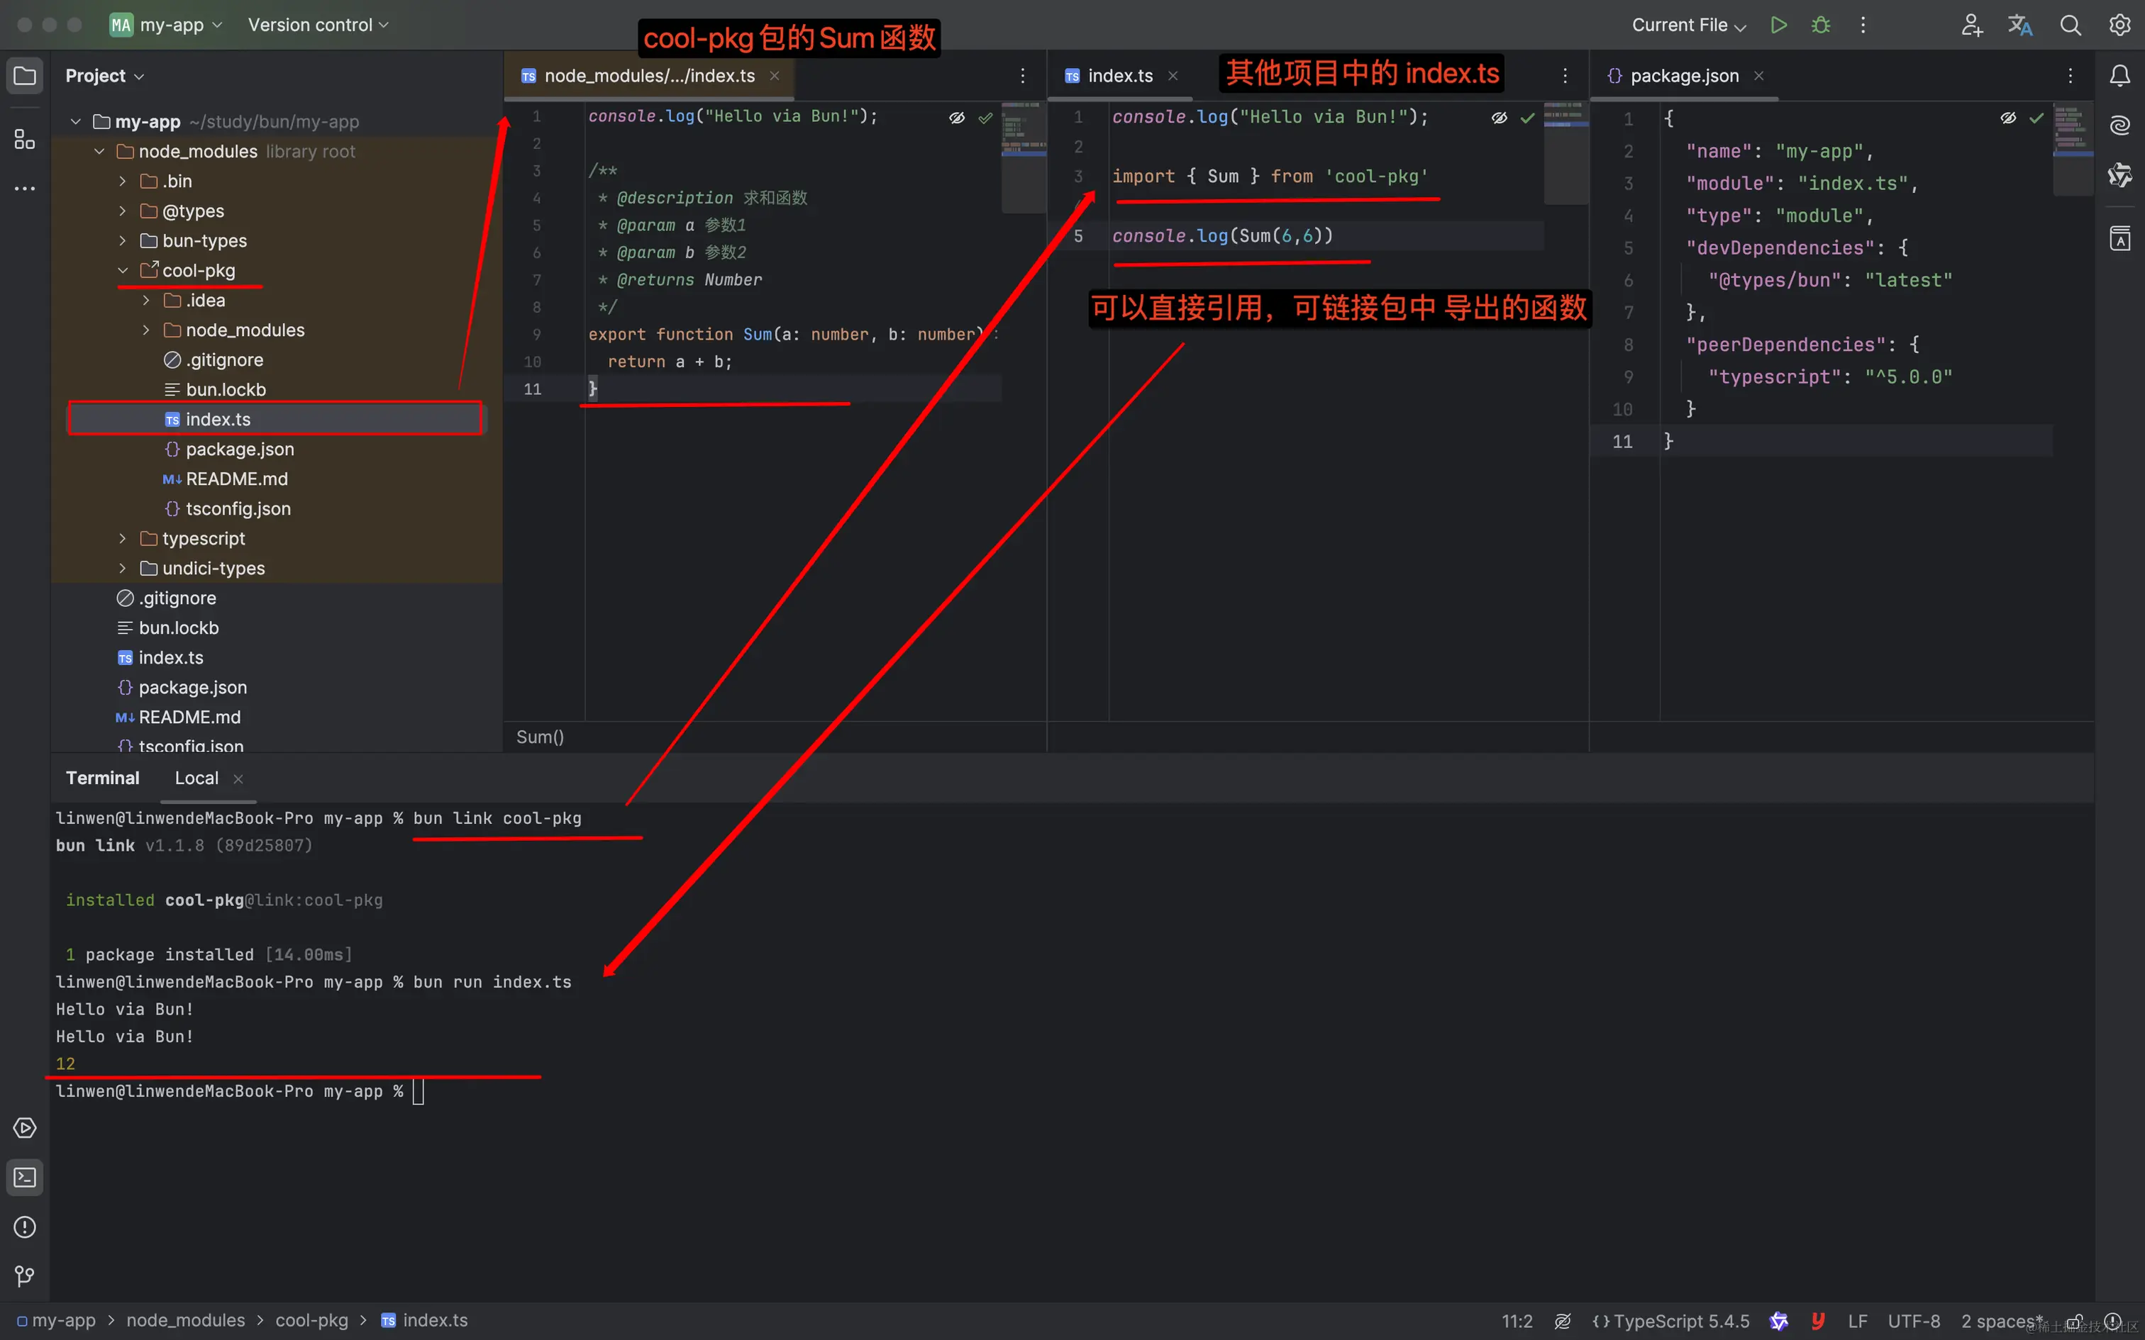Switch to the package.json editor tab

click(x=1684, y=75)
